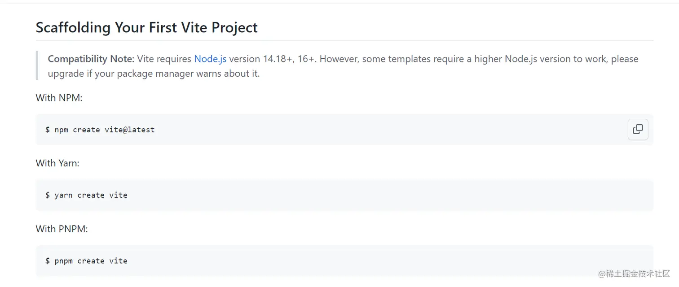Click the dollar prompt before "pnpm create"
The image size is (679, 287).
coord(47,261)
